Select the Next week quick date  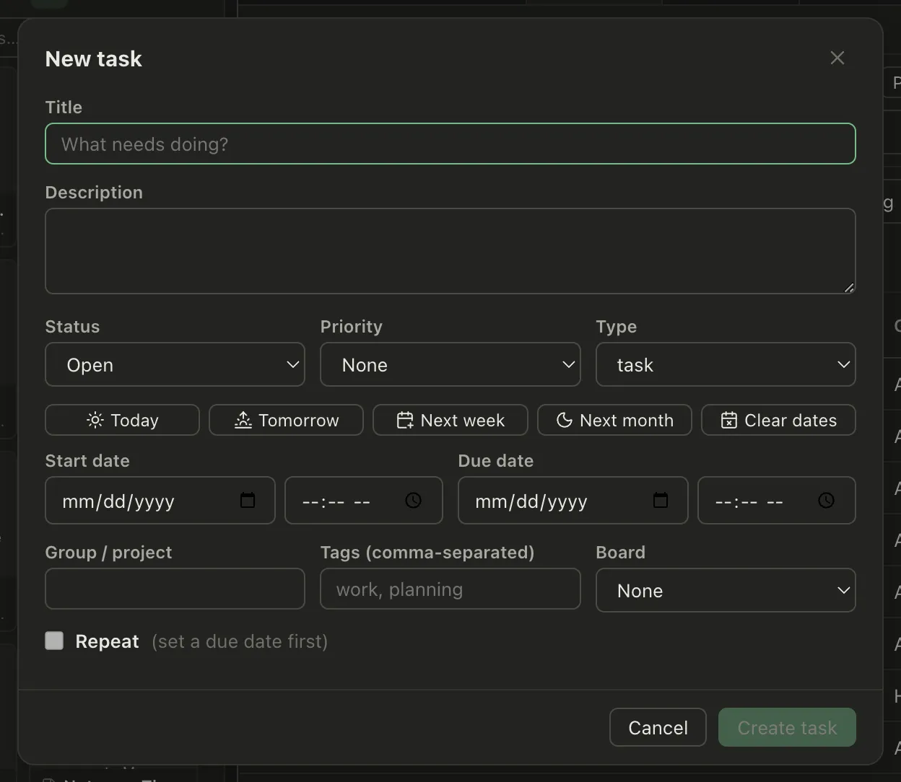pyautogui.click(x=450, y=420)
